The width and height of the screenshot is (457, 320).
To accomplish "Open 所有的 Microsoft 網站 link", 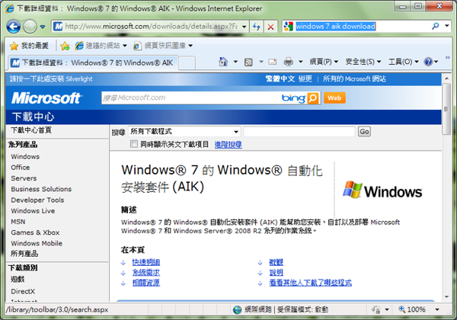I will pos(354,78).
